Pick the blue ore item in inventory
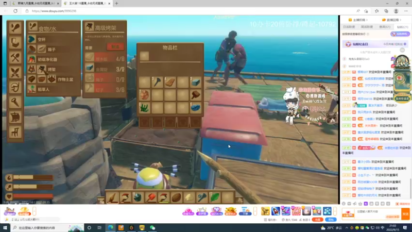Screen dimensions: 412x232 tap(196, 108)
